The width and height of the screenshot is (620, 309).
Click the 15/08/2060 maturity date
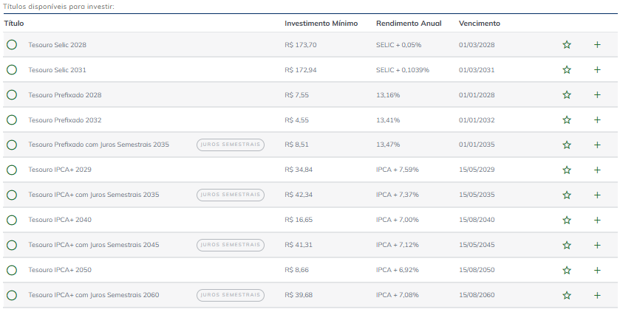477,295
